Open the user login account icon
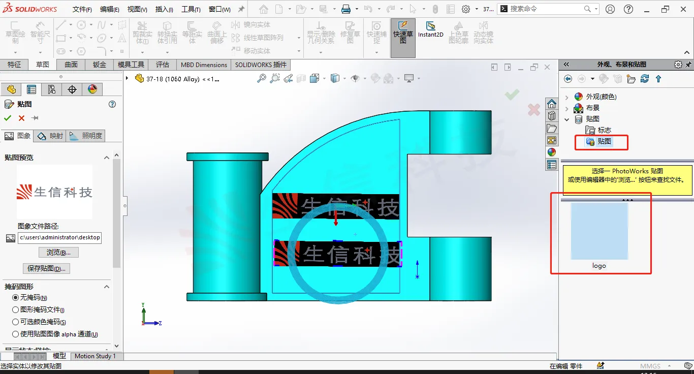The image size is (694, 374). pyautogui.click(x=610, y=9)
